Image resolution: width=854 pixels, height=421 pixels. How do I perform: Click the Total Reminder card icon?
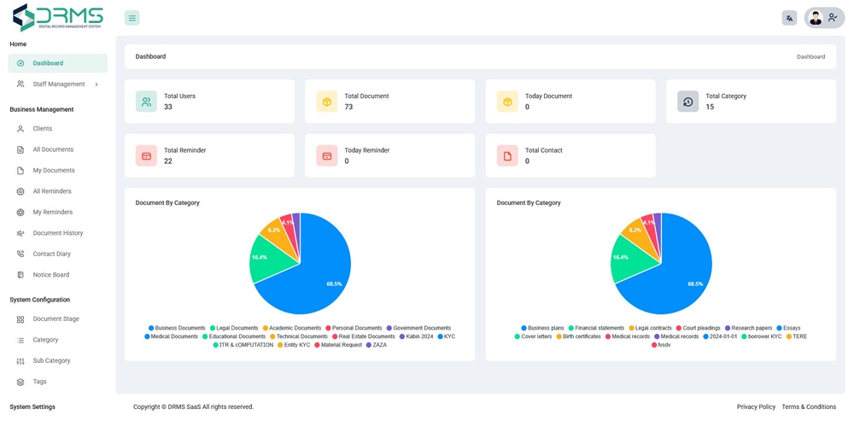146,155
